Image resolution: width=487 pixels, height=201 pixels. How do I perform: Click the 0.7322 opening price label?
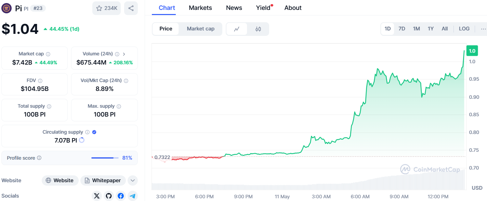click(x=162, y=157)
